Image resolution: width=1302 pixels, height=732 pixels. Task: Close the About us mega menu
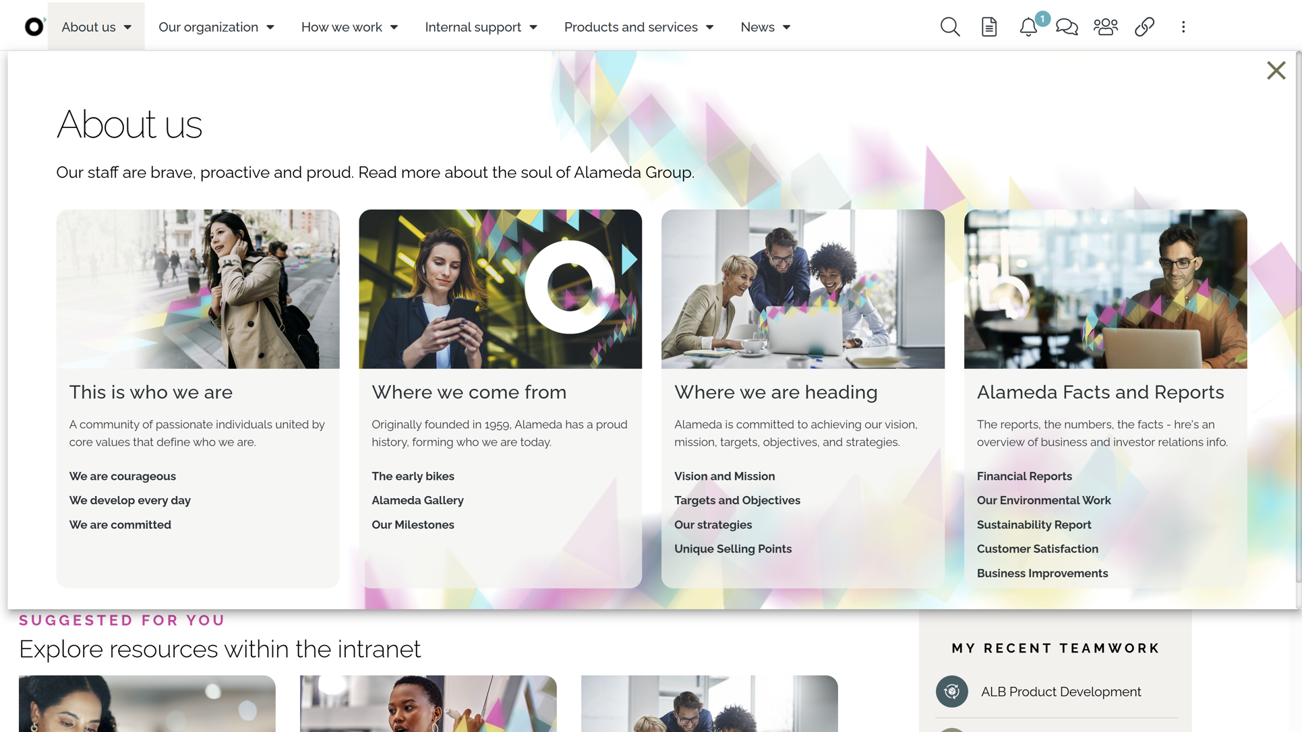pos(1276,70)
